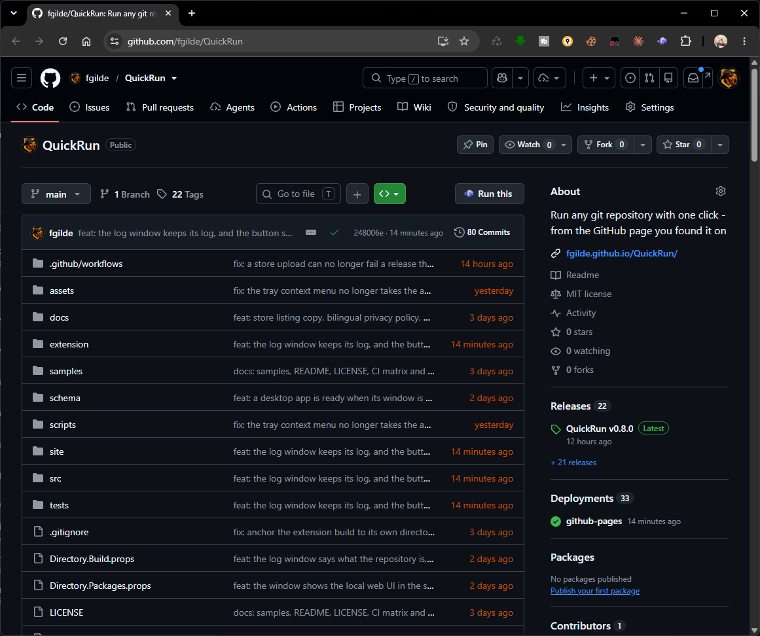The height and width of the screenshot is (636, 760).
Task: Open the Copilot chat icon in header
Action: [x=502, y=78]
